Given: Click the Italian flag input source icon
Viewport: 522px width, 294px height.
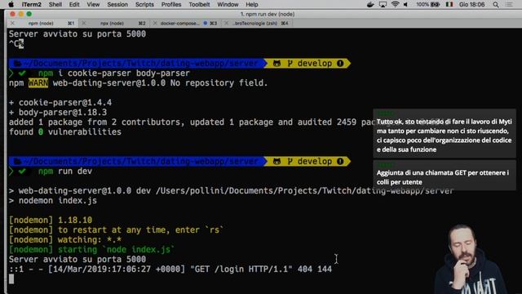Looking at the screenshot, I should point(449,4).
